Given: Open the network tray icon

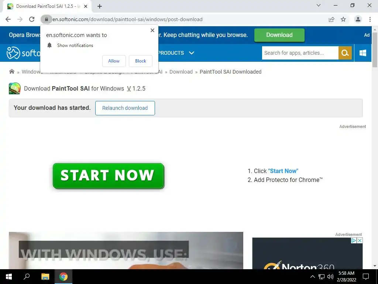Looking at the screenshot, I should (x=322, y=277).
